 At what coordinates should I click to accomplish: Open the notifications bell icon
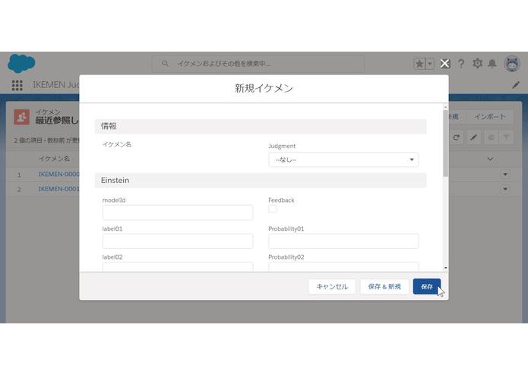(x=492, y=64)
